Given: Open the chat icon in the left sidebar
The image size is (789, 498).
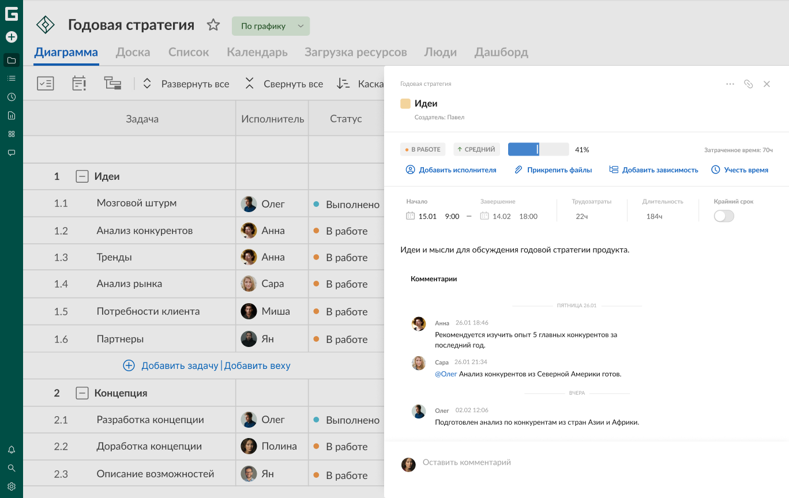Looking at the screenshot, I should coord(12,153).
